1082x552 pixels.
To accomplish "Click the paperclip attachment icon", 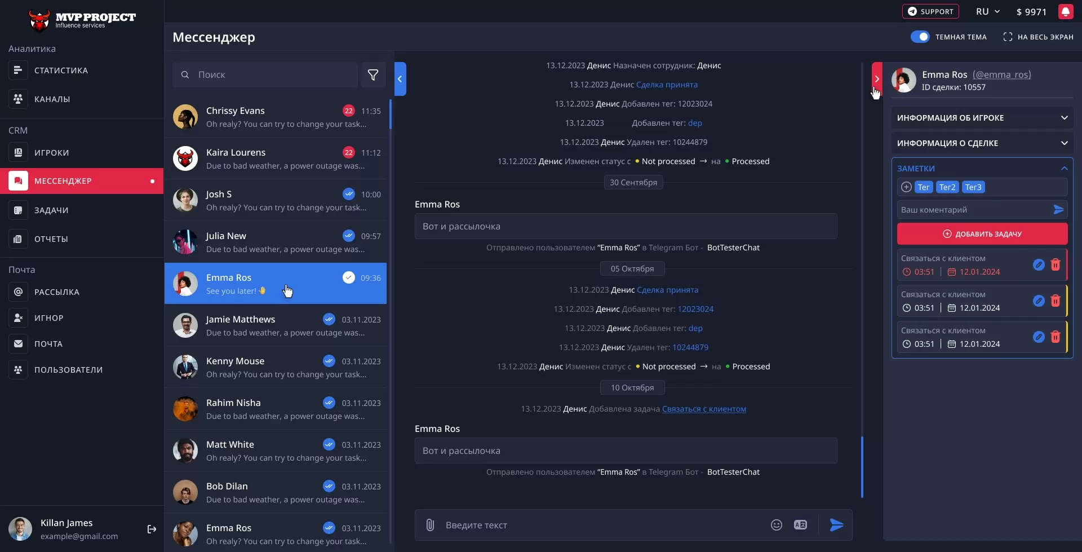I will click(x=430, y=525).
